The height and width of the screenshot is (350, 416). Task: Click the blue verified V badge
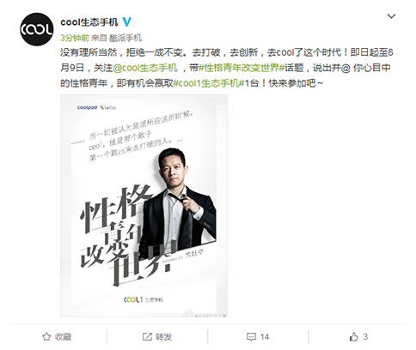click(x=126, y=22)
